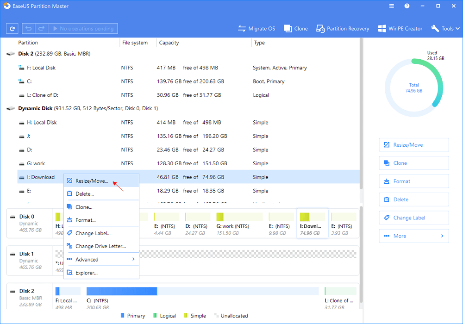463x324 pixels.
Task: Open WinPE Creator
Action: click(400, 29)
